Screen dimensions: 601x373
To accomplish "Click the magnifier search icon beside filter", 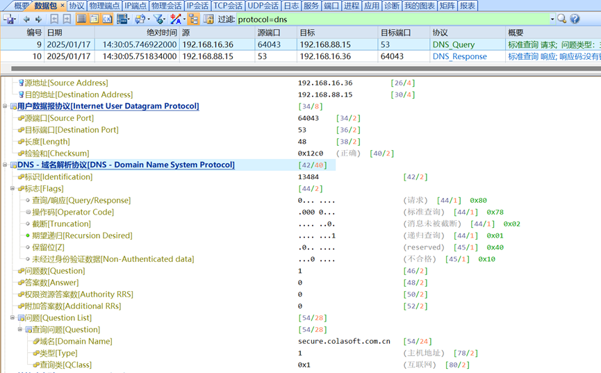I will 562,19.
